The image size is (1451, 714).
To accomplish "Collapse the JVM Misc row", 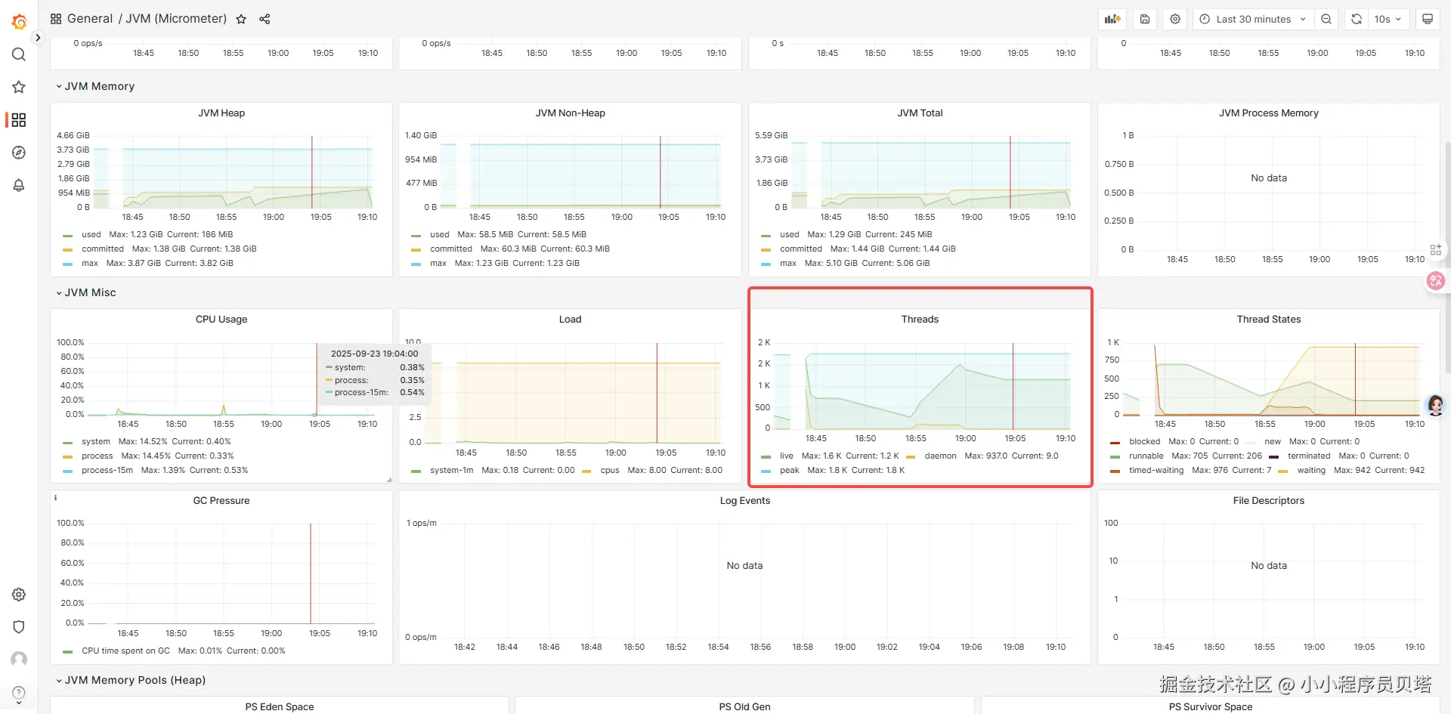I will (x=86, y=292).
